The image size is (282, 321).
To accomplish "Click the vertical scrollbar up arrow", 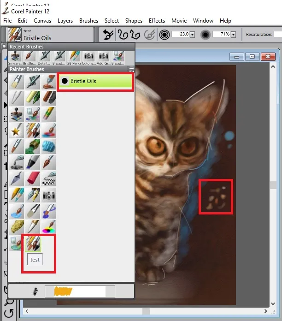I will [x=273, y=66].
